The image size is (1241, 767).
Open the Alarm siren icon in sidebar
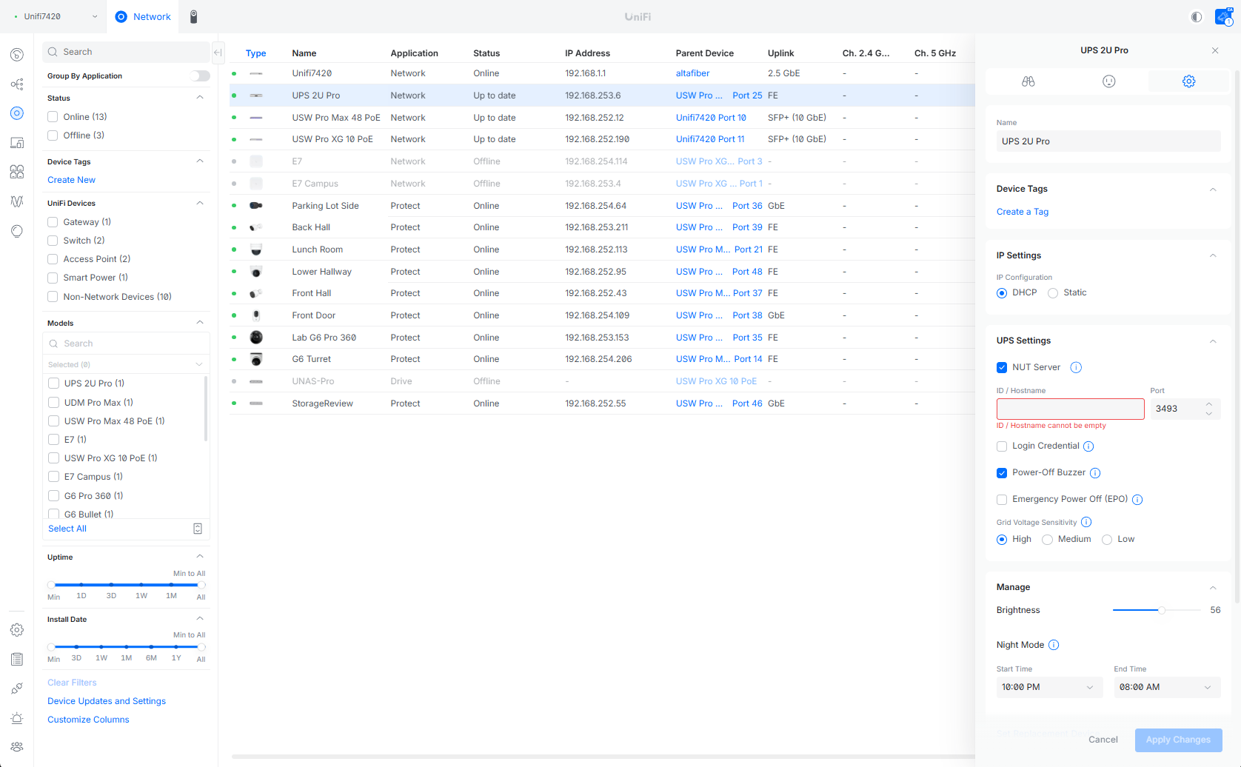tap(17, 718)
